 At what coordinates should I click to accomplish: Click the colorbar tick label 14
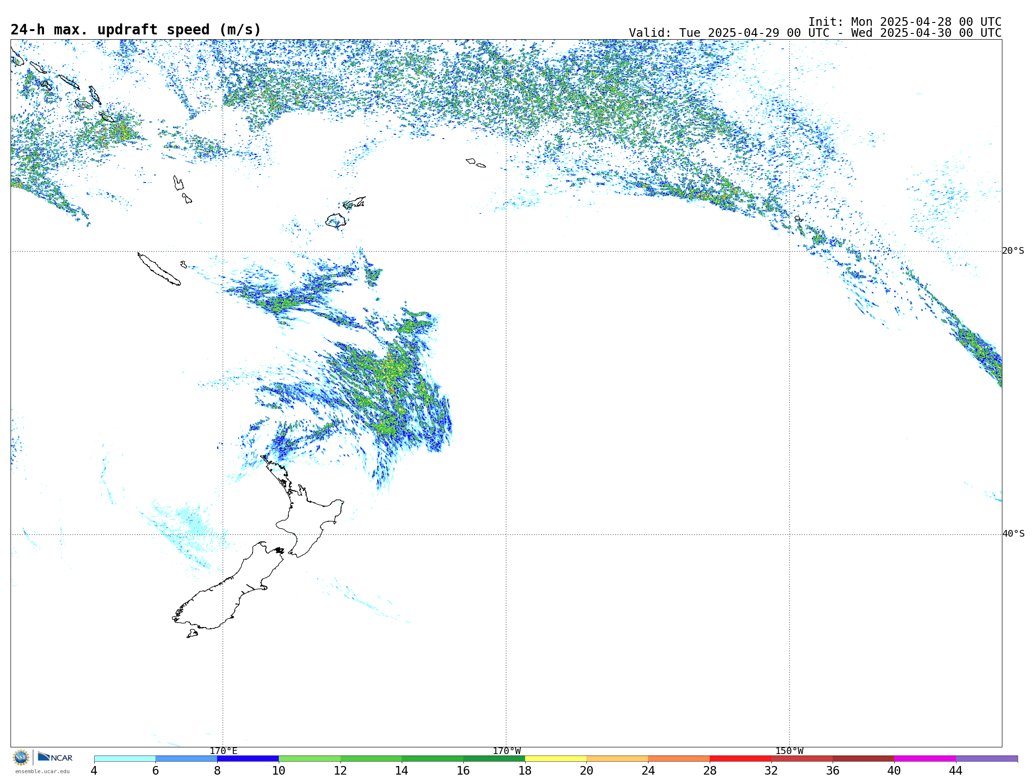[x=402, y=770]
